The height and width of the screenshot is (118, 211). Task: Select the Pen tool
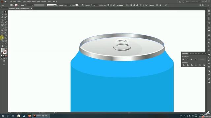point(2,17)
